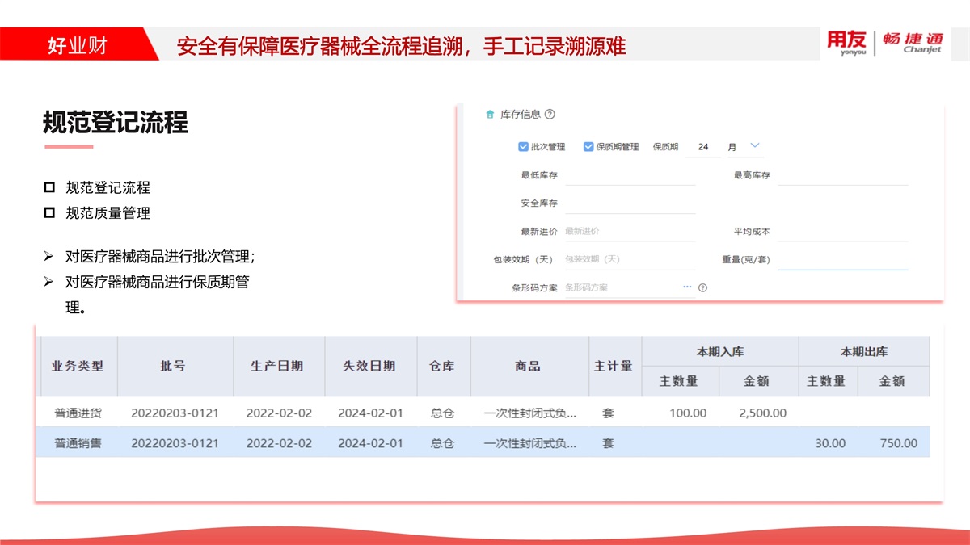
Task: Click the 保质期 value field showing 24
Action: [703, 147]
